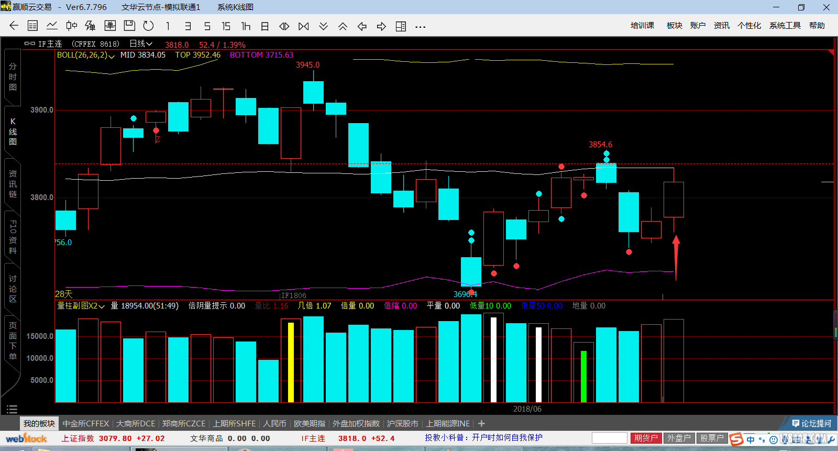
Task: Select the 外盘加权指数 bottom tab
Action: (356, 423)
